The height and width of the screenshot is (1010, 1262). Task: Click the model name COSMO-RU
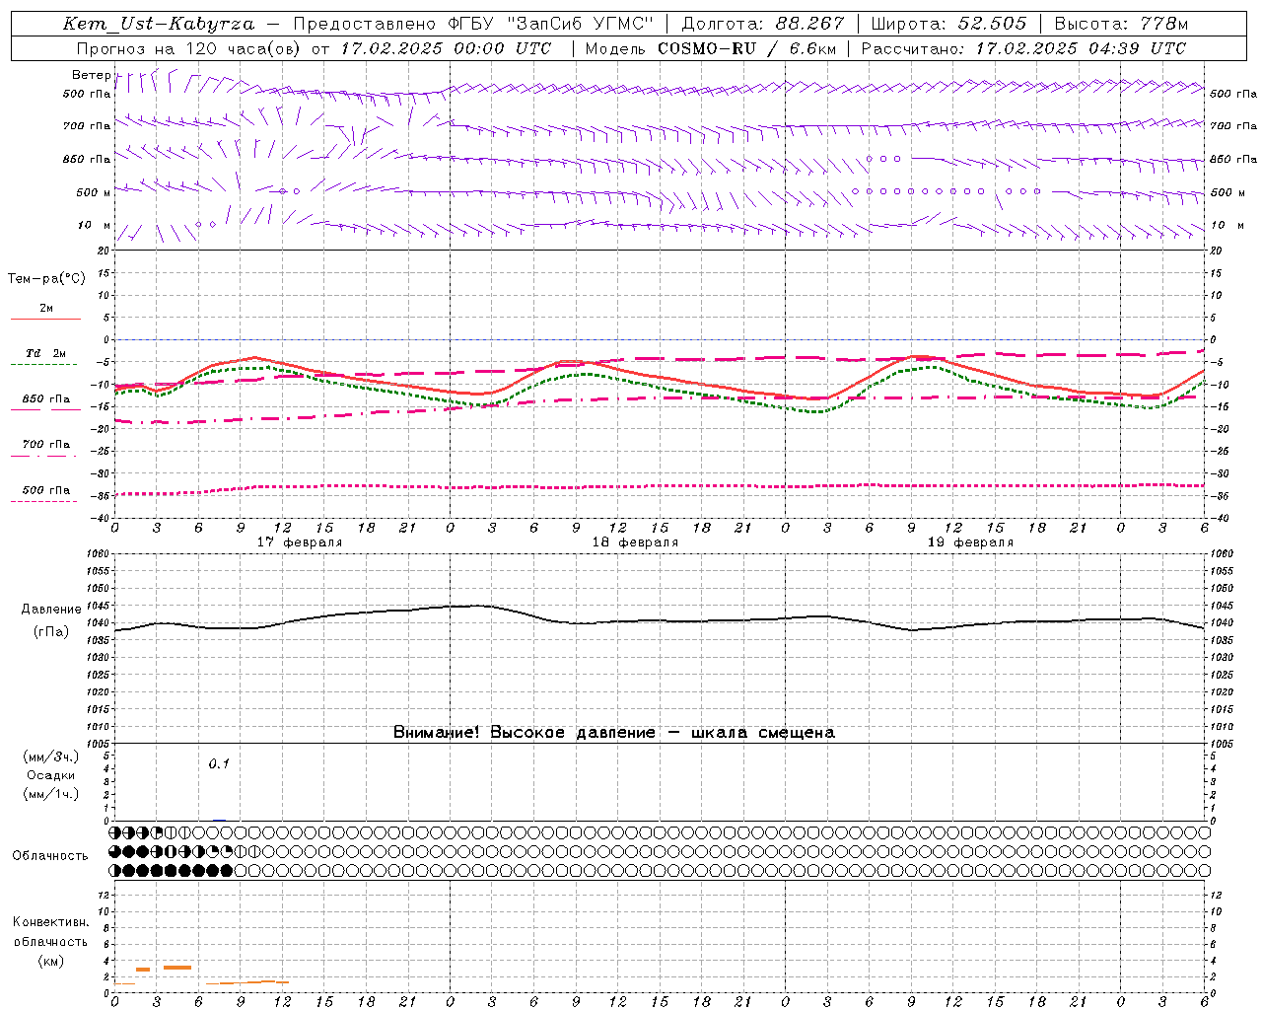click(x=707, y=48)
